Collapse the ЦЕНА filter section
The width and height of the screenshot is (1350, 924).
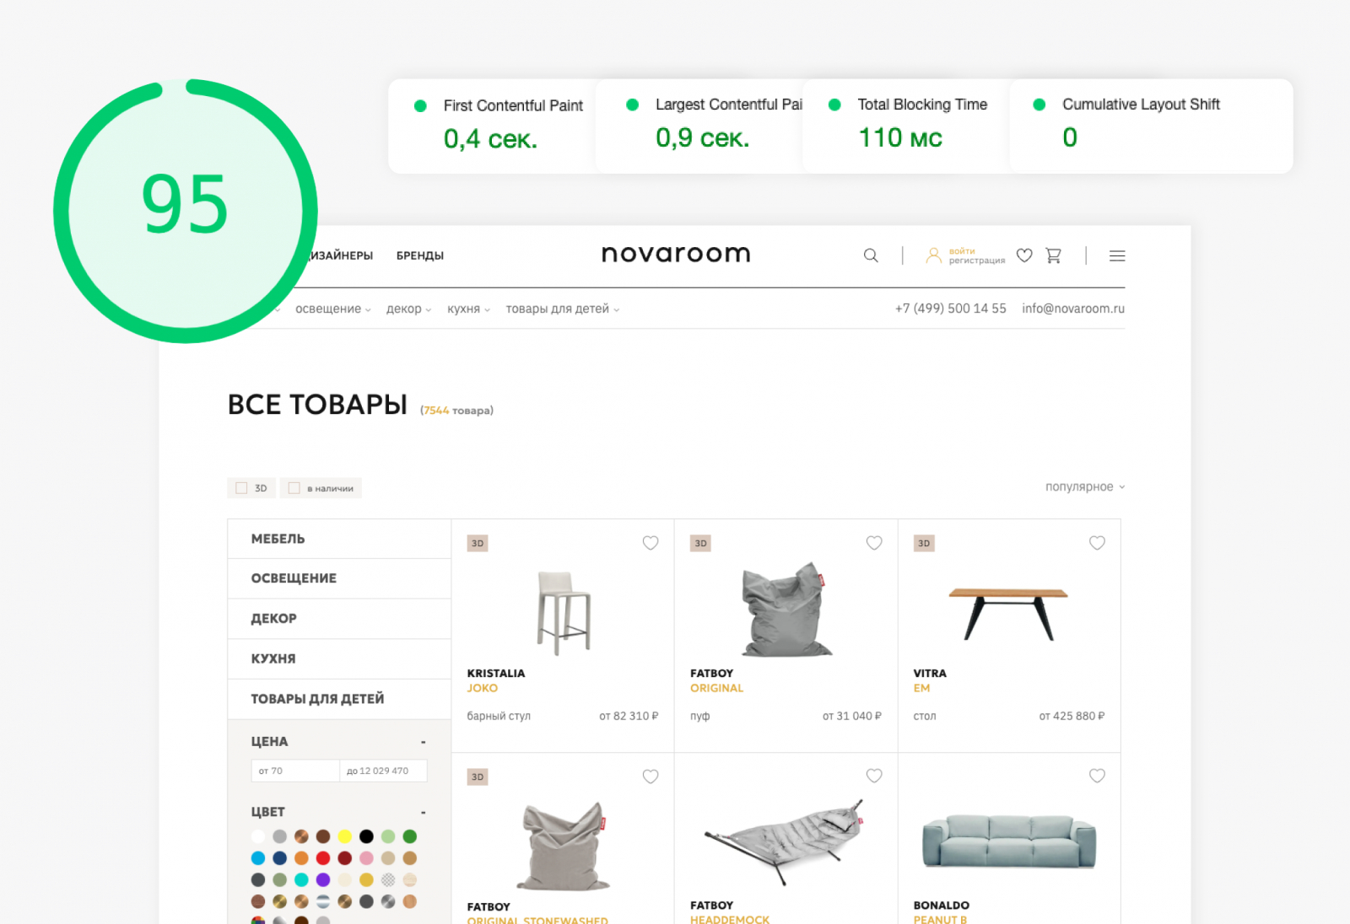point(423,742)
